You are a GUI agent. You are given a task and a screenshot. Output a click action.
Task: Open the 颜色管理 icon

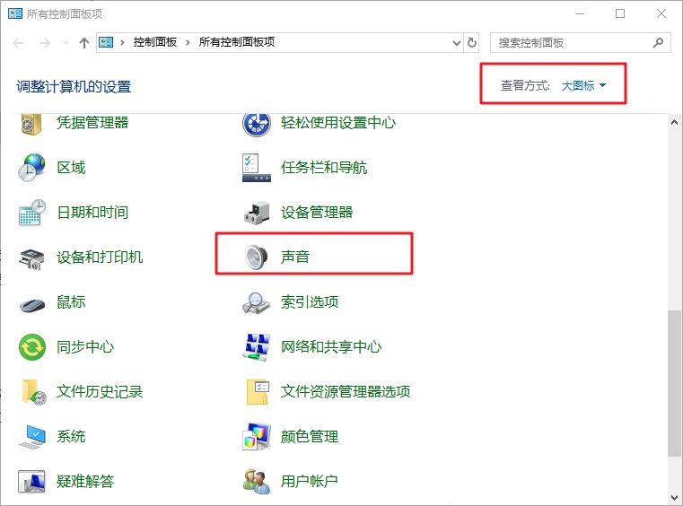[x=257, y=436]
